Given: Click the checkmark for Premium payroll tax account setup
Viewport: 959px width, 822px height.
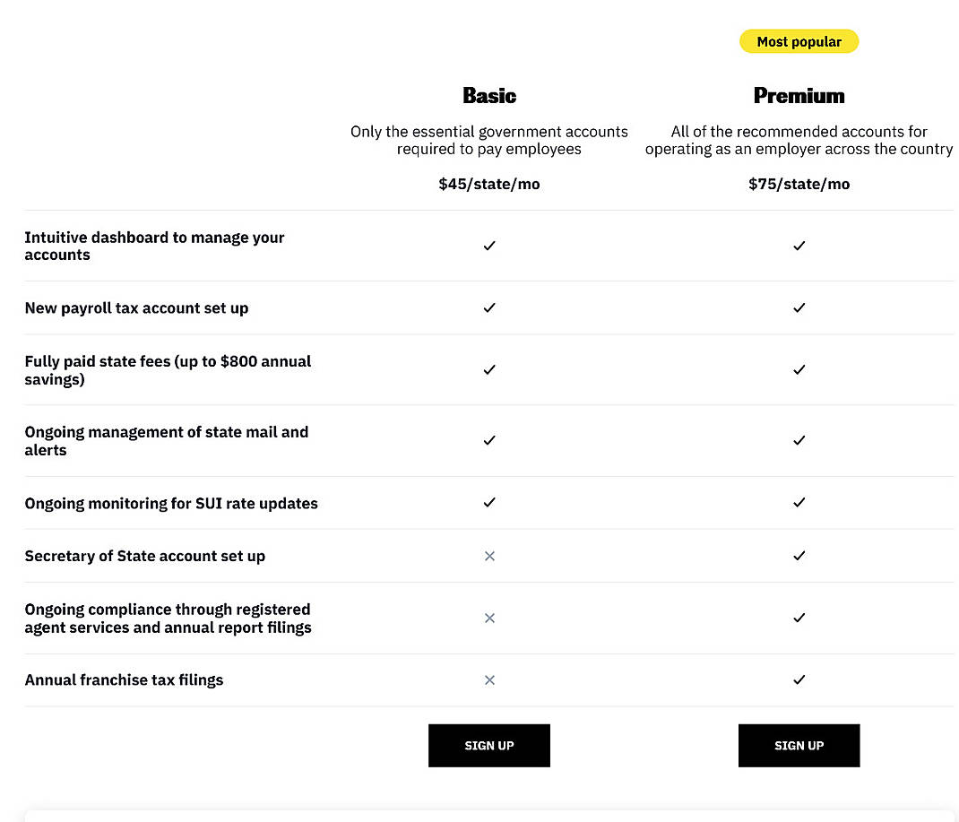Looking at the screenshot, I should pos(799,307).
